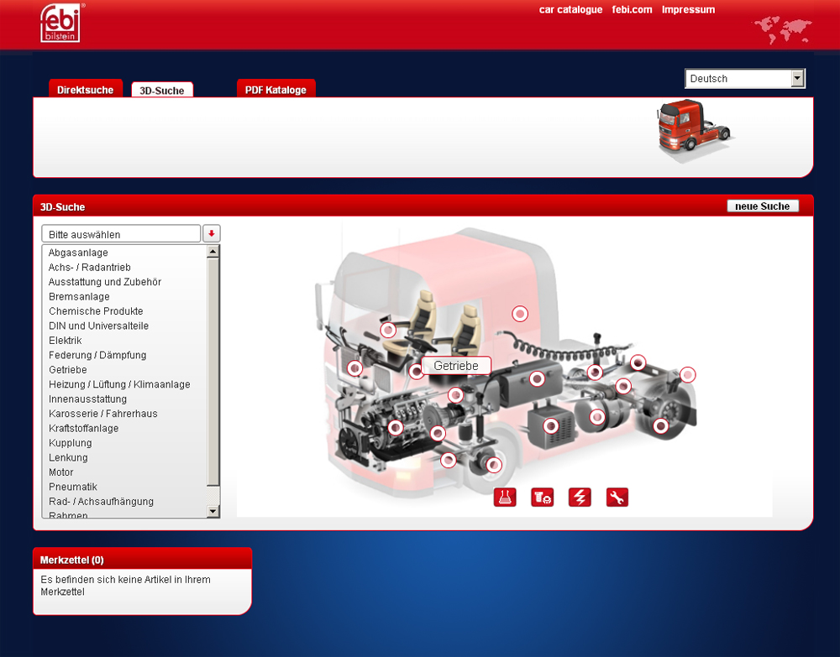Click the electrics lightning bolt icon
This screenshot has height=657, width=840.
(580, 498)
